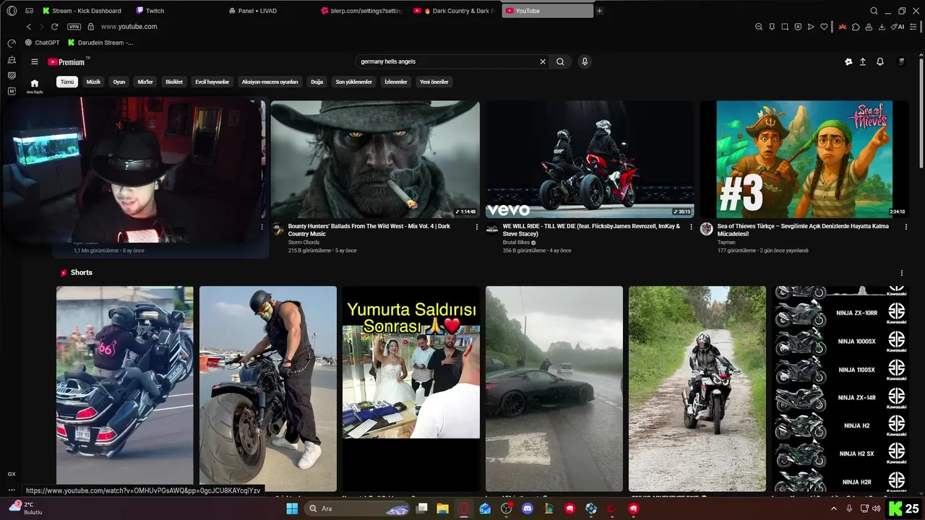Reload the YouTube page
The width and height of the screenshot is (925, 520).
click(54, 27)
